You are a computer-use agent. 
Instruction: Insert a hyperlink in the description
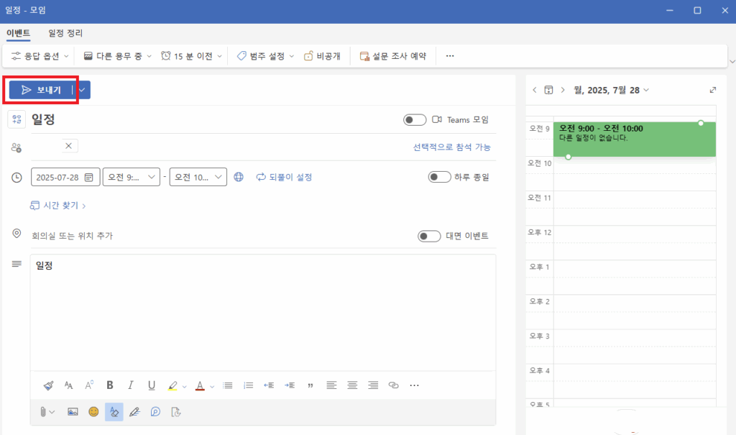(x=393, y=385)
